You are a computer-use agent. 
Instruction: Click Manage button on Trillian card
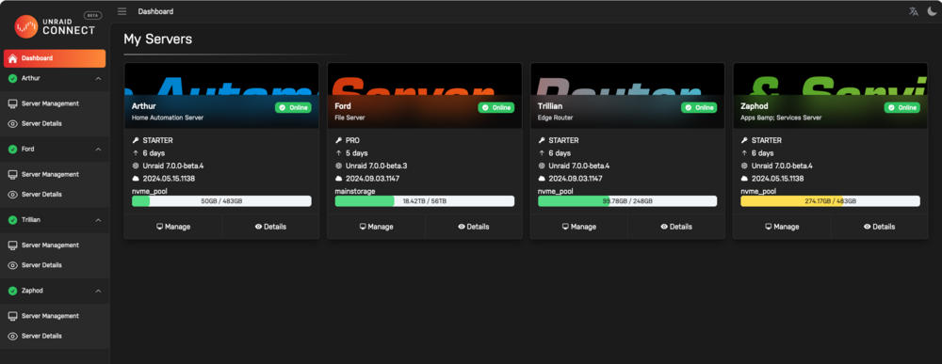579,227
